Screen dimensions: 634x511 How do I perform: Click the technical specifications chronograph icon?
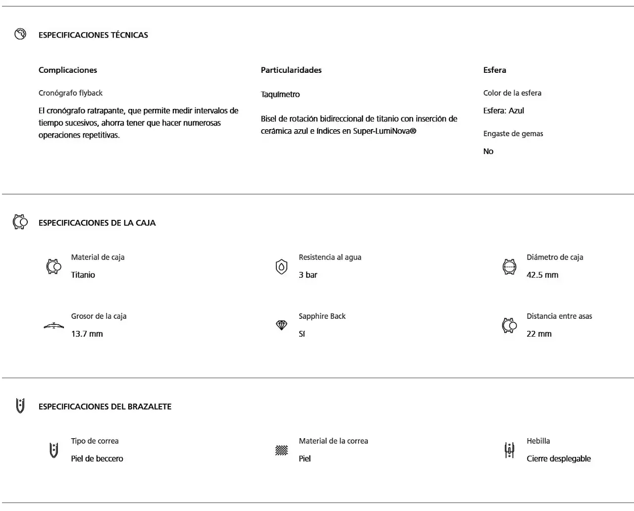[x=20, y=34]
